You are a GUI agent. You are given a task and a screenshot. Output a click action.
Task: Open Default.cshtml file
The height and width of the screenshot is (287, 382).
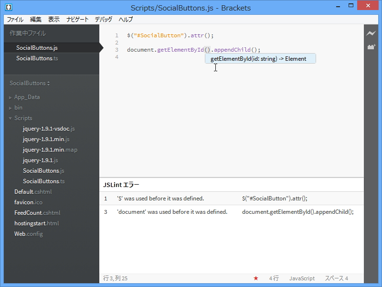[x=33, y=192]
